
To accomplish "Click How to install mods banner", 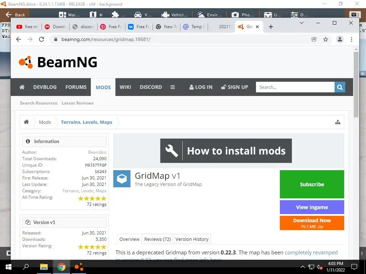I will [226, 151].
